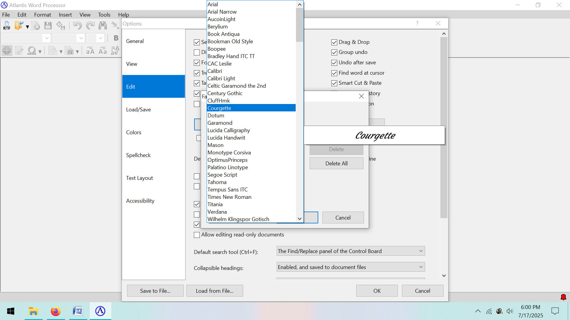570x320 pixels.
Task: Open the Text Layout options tab
Action: (153, 178)
